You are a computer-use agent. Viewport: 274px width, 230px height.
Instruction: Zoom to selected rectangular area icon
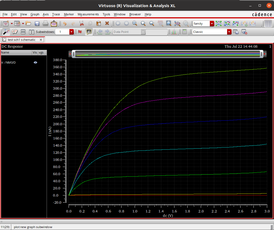point(169,23)
